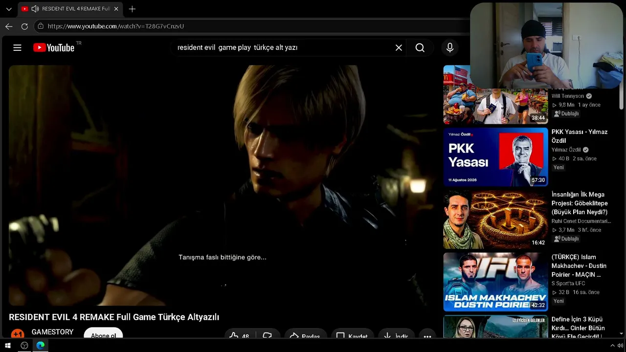Click the Dublajlı badge under Will Tennyson
626x352 pixels.
pos(566,113)
